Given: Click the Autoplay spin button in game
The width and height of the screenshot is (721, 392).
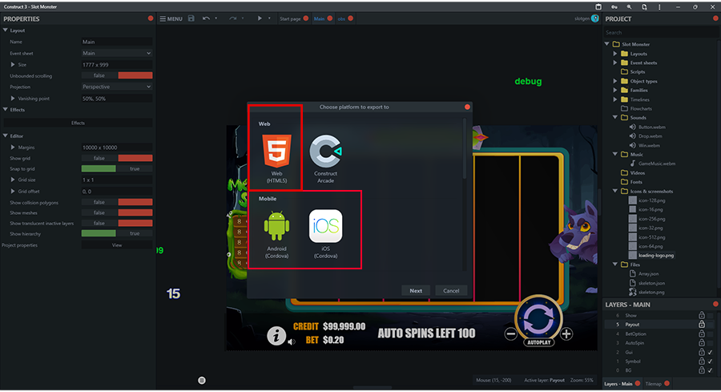Looking at the screenshot, I should (538, 321).
